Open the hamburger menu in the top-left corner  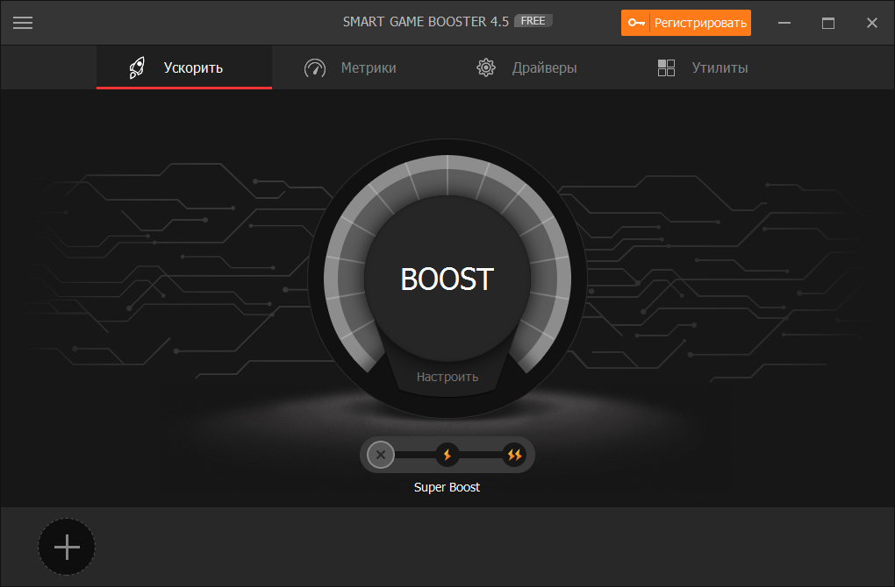tap(23, 23)
